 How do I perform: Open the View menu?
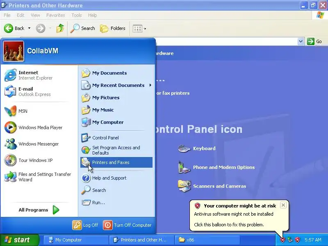pyautogui.click(x=35, y=15)
